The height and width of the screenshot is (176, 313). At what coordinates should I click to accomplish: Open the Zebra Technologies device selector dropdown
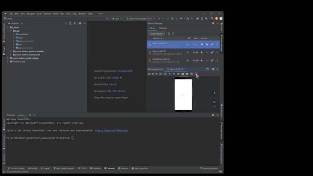tap(140, 19)
